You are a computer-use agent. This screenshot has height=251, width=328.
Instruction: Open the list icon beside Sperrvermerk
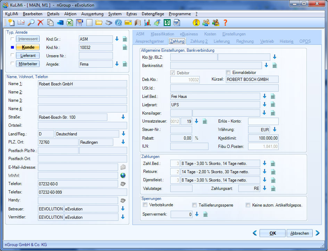click(205, 214)
